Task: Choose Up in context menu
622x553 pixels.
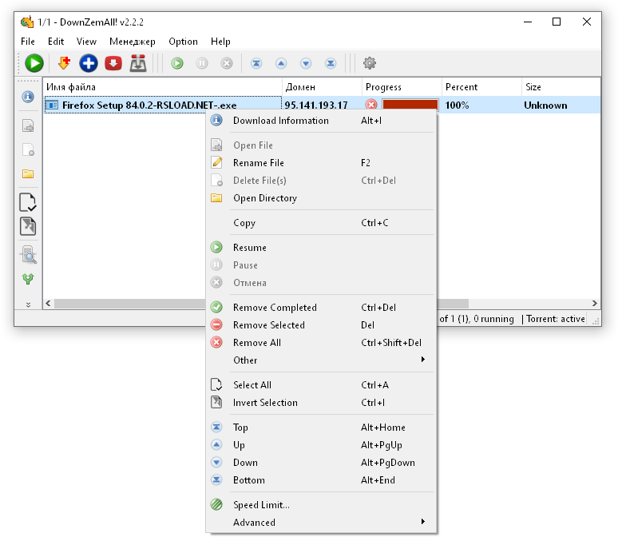Action: [x=321, y=444]
